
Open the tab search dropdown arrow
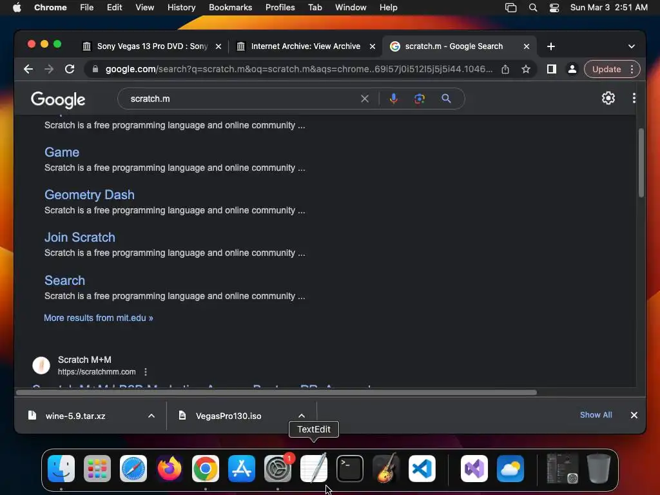632,46
